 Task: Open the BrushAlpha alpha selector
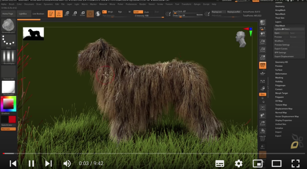[x=8, y=57]
